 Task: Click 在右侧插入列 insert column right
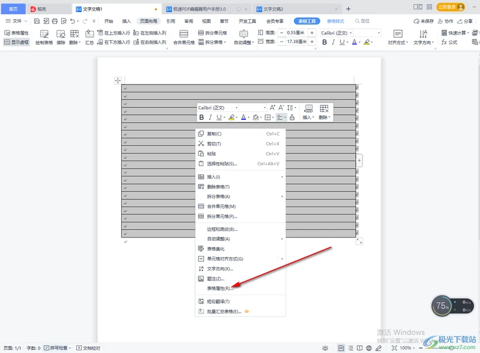[x=149, y=42]
